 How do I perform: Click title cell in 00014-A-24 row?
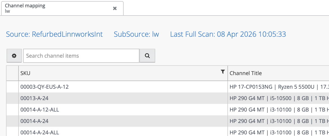point(278,121)
